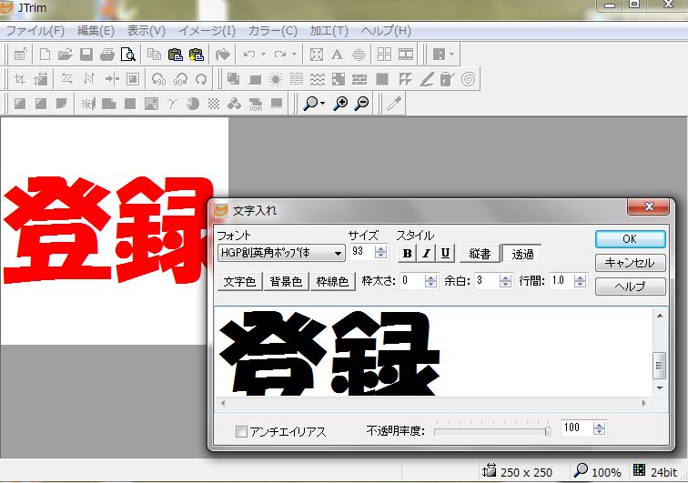The image size is (688, 483).
Task: Click the Save floppy disk icon
Action: (86, 55)
